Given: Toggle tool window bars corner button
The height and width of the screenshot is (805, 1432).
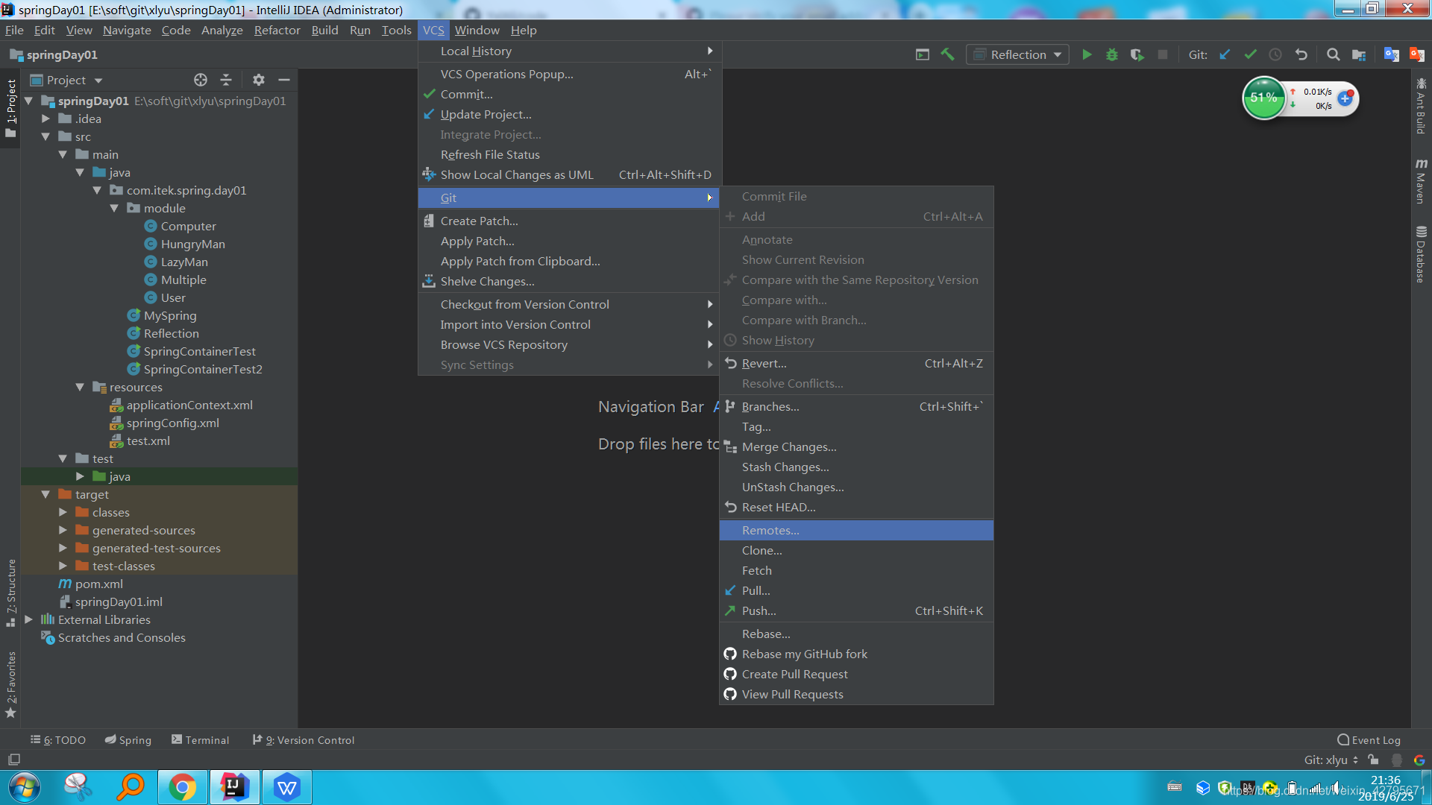Looking at the screenshot, I should (13, 760).
